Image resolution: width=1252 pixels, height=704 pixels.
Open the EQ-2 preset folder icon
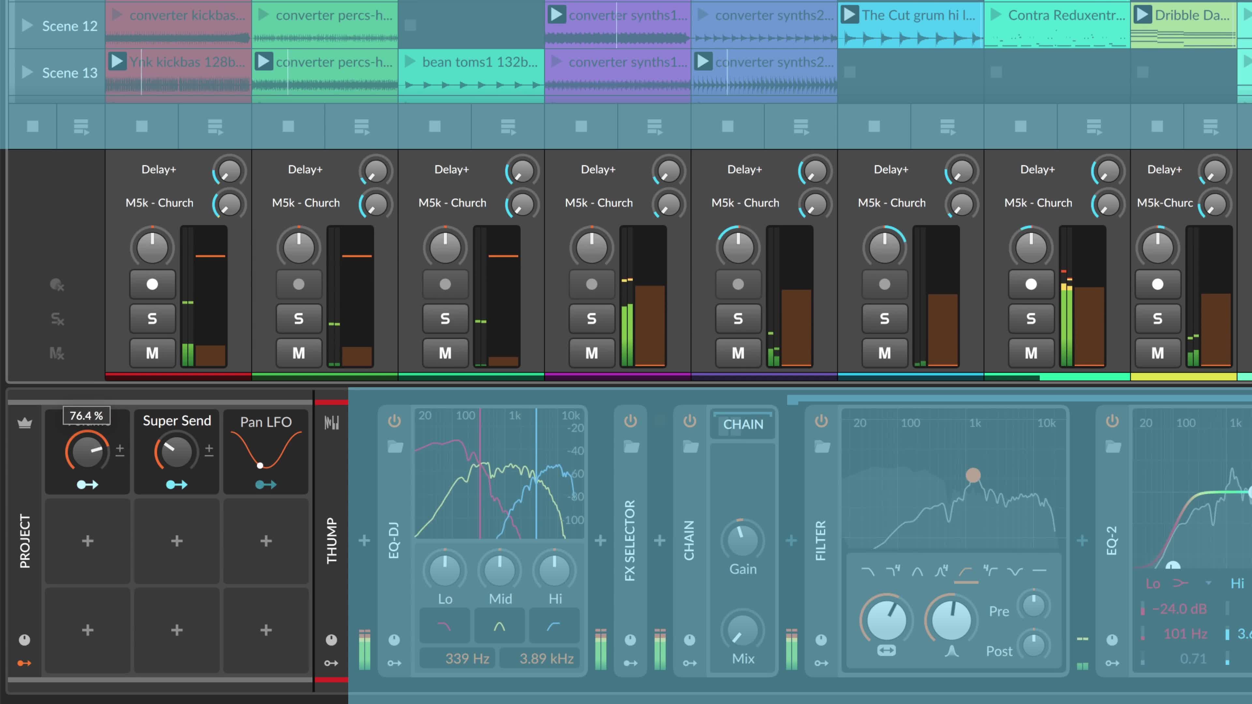click(x=1113, y=446)
